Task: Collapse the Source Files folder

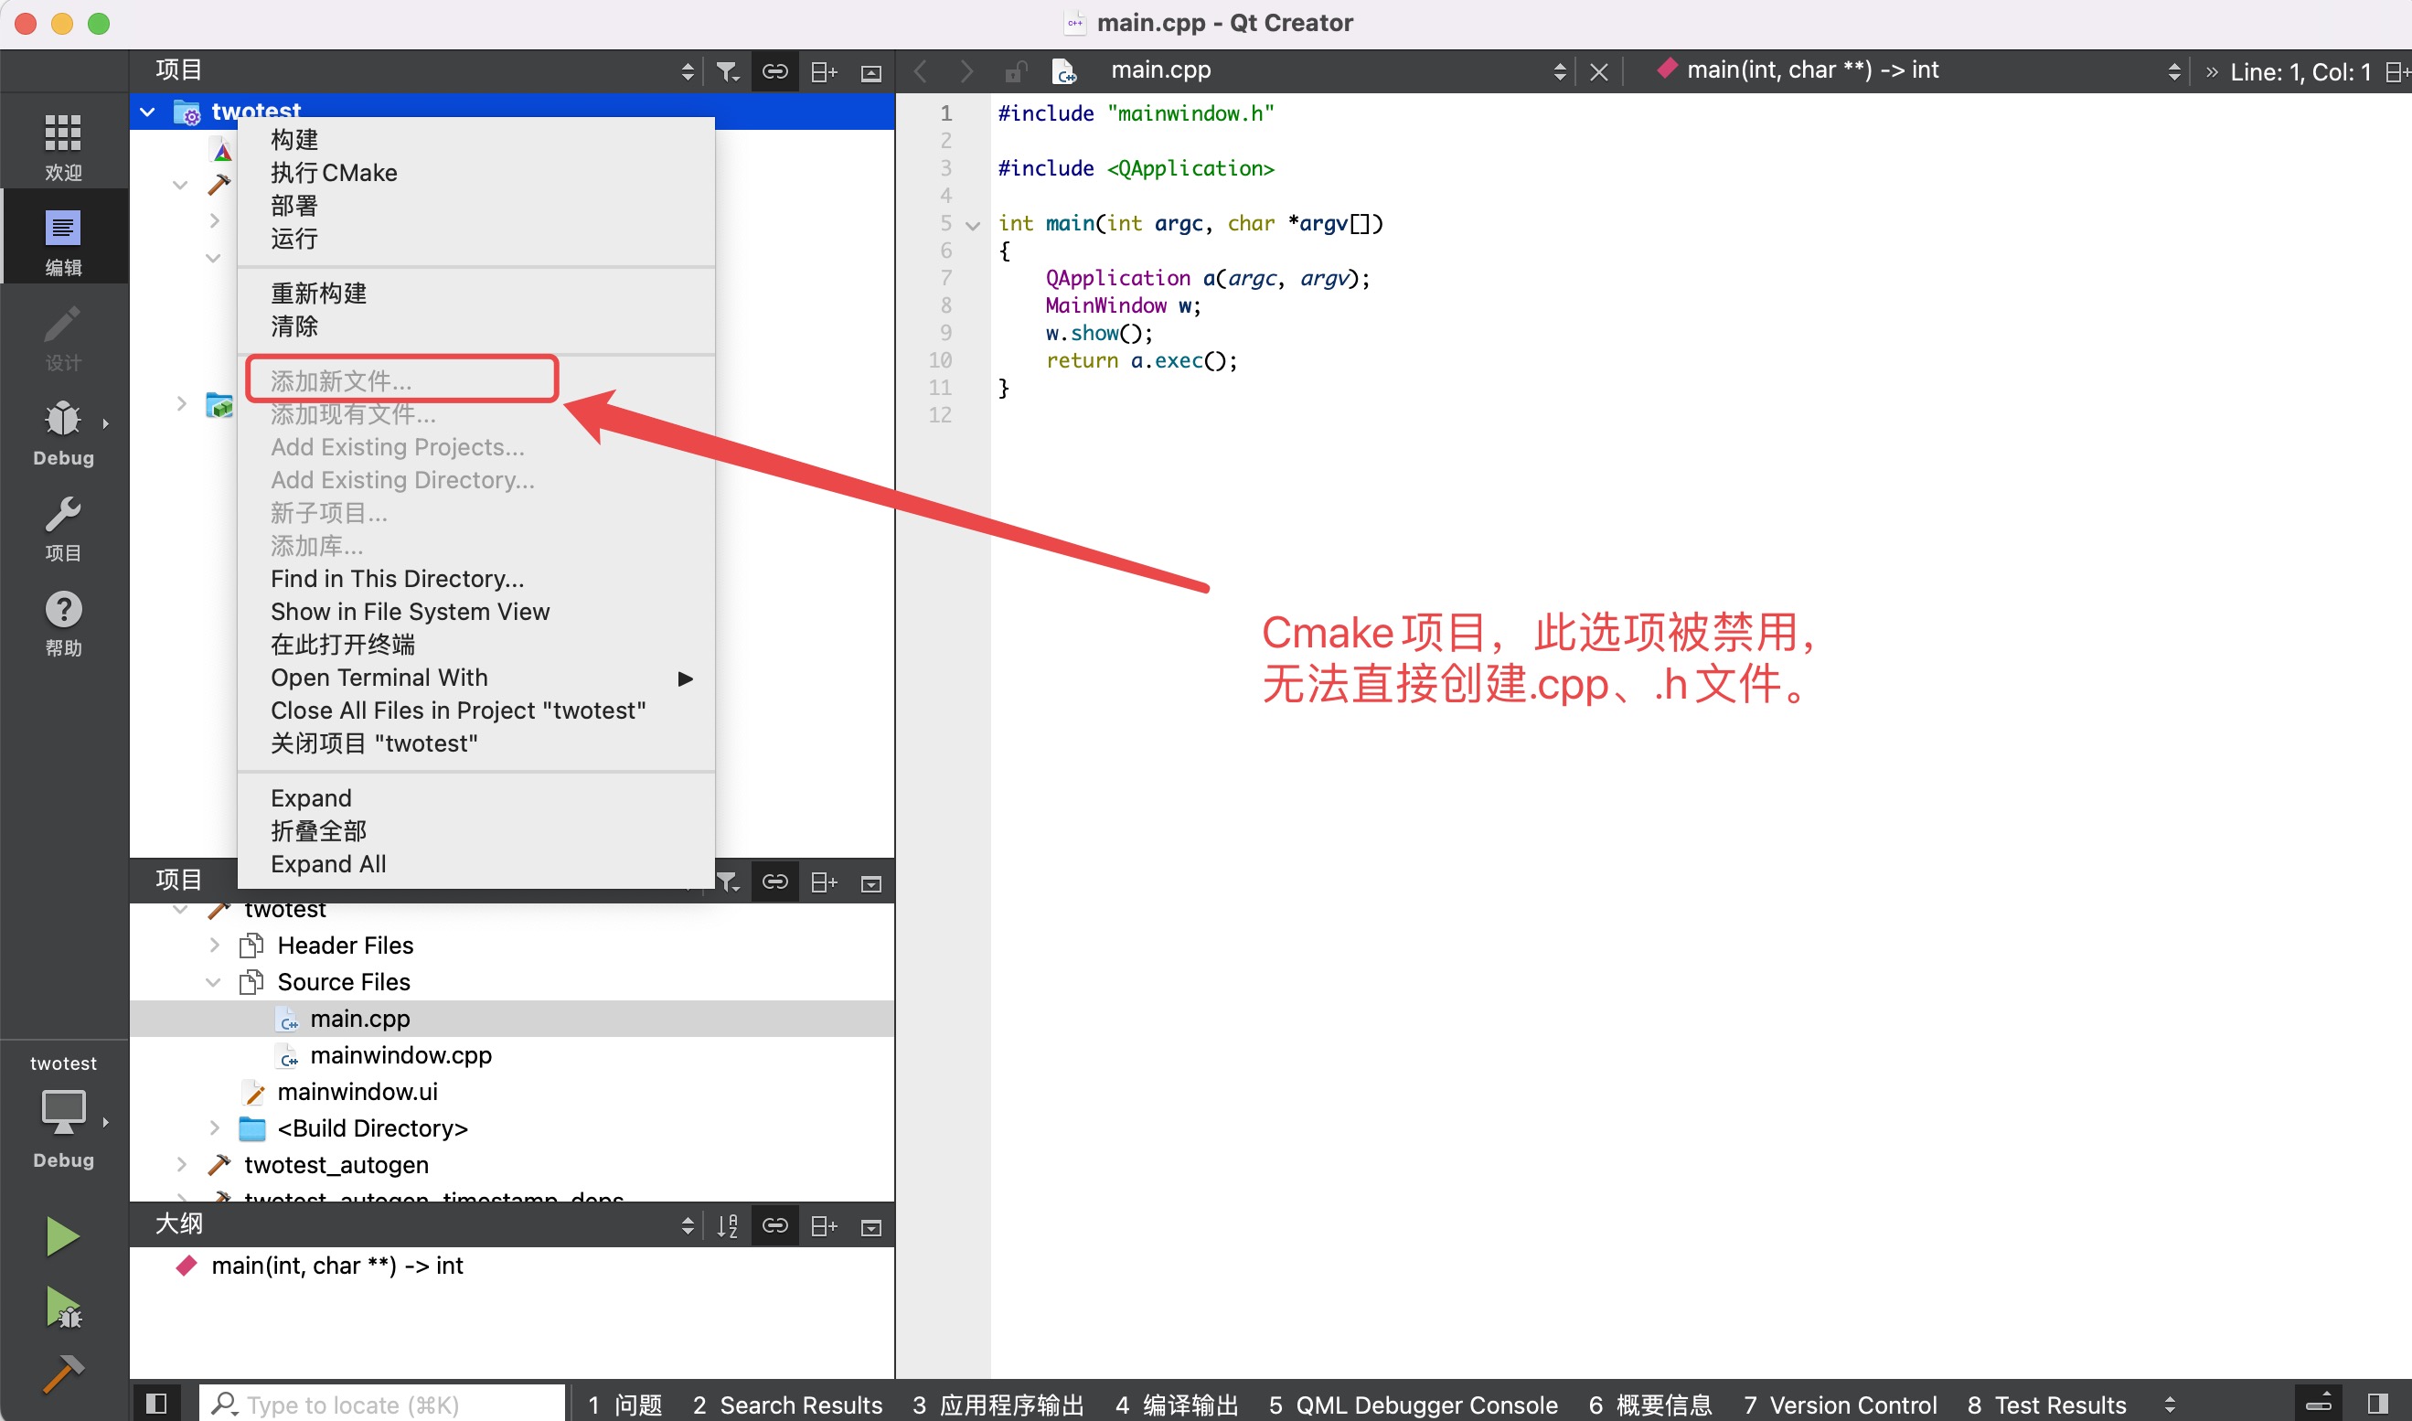Action: coord(213,982)
